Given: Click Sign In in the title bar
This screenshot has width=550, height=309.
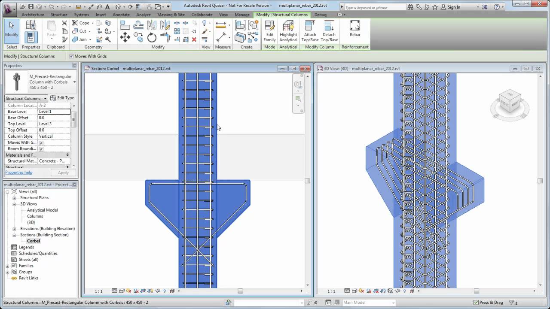Looking at the screenshot, I should 454,7.
